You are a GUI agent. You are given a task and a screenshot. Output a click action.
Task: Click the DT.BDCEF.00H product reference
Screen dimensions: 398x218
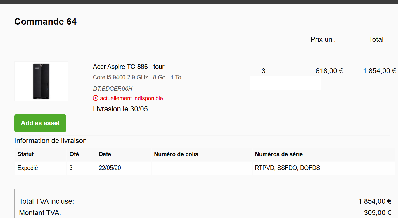[x=113, y=89]
